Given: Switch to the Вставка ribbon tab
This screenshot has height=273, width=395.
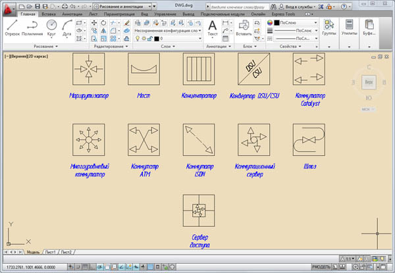Looking at the screenshot, I should (x=49, y=13).
